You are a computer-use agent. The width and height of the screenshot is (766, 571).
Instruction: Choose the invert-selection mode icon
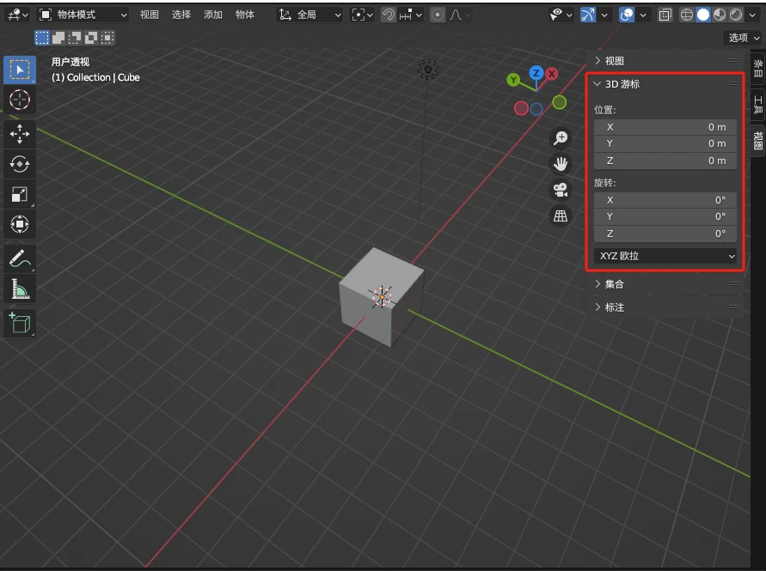click(91, 38)
